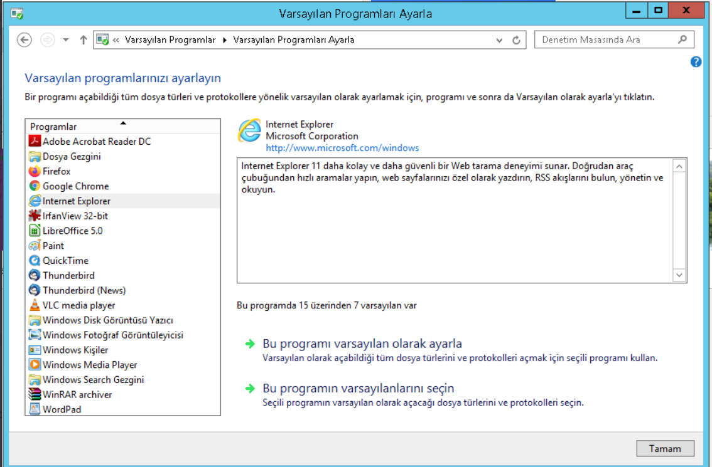Click the Varsayılan Programlar breadcrumb
This screenshot has width=712, height=467.
tap(170, 40)
